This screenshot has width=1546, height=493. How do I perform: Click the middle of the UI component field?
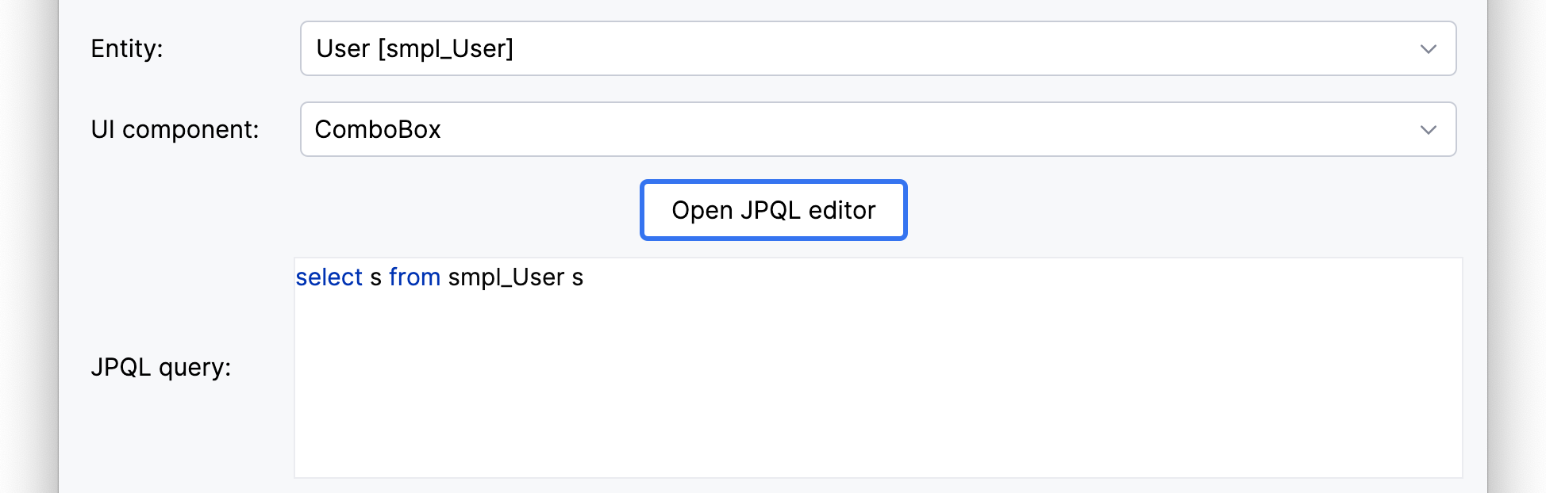point(877,130)
